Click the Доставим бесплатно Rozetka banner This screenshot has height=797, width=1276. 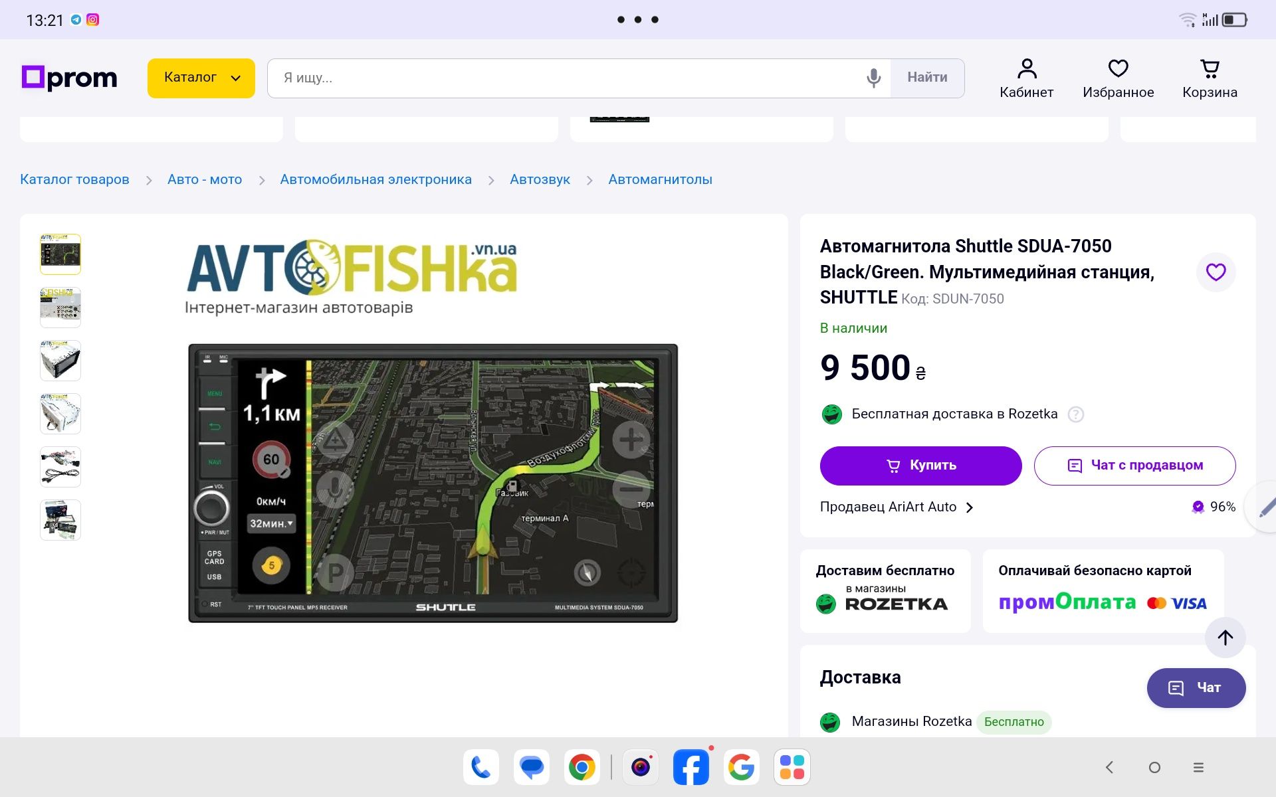[x=885, y=590]
